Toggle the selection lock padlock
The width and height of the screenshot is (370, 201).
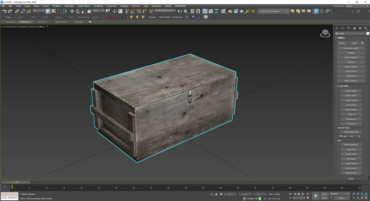click(x=216, y=194)
